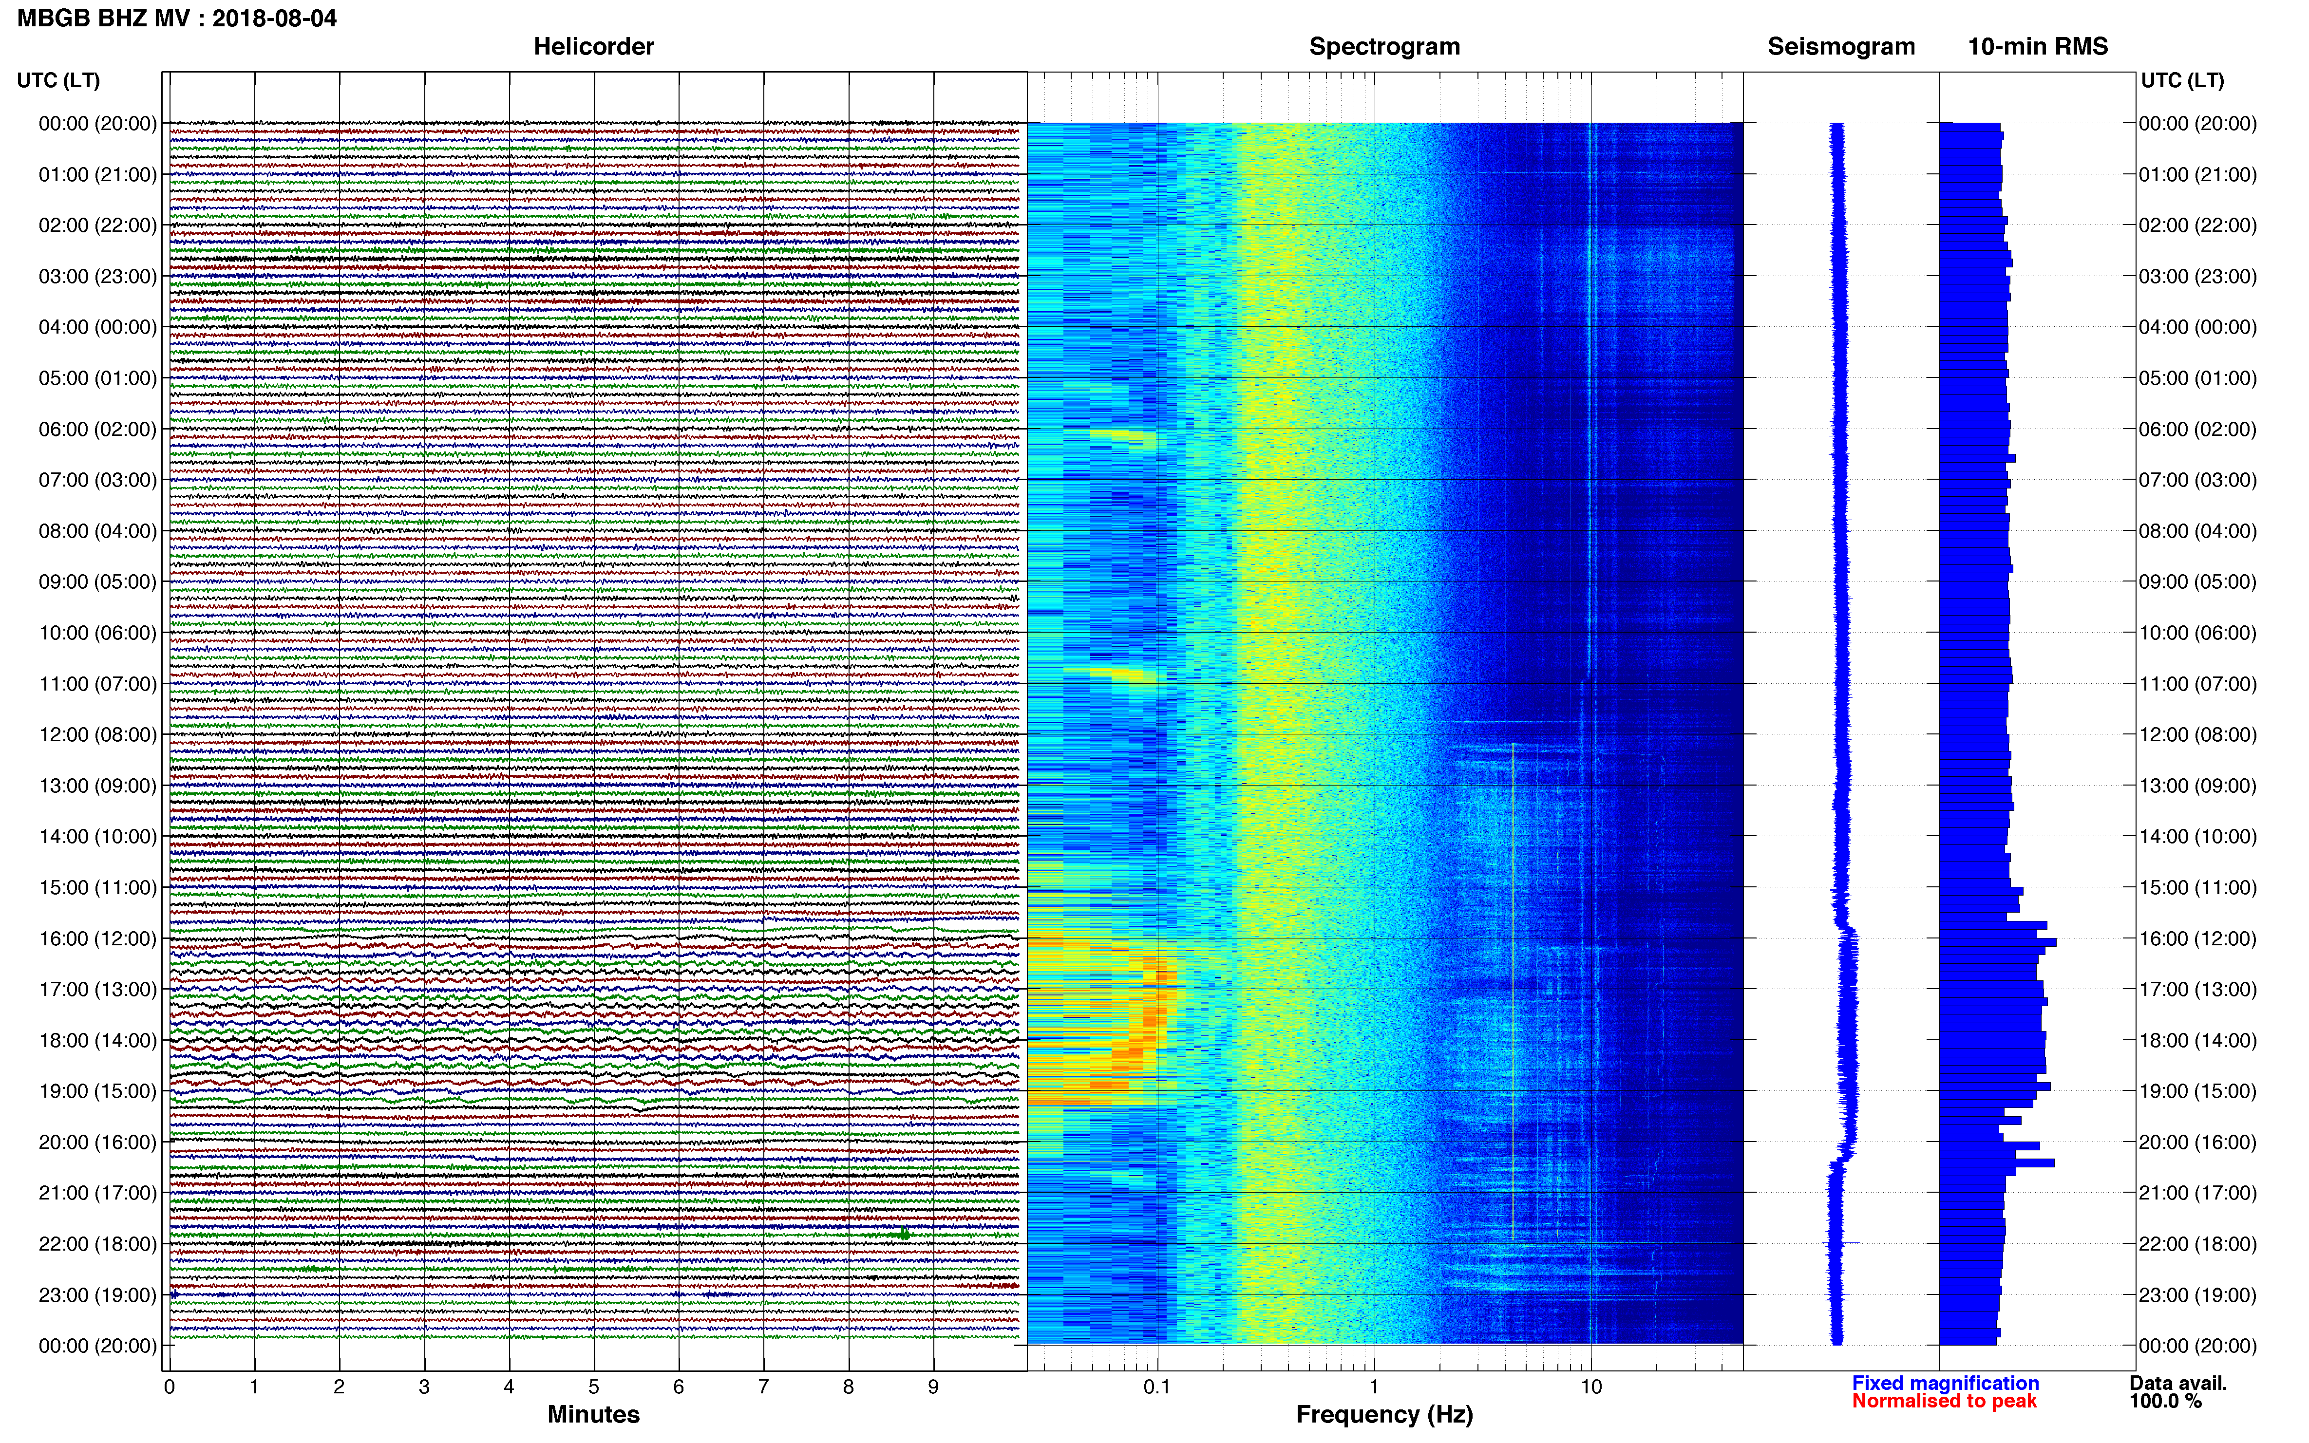Select the Seismogram panel heading

pyautogui.click(x=1841, y=47)
